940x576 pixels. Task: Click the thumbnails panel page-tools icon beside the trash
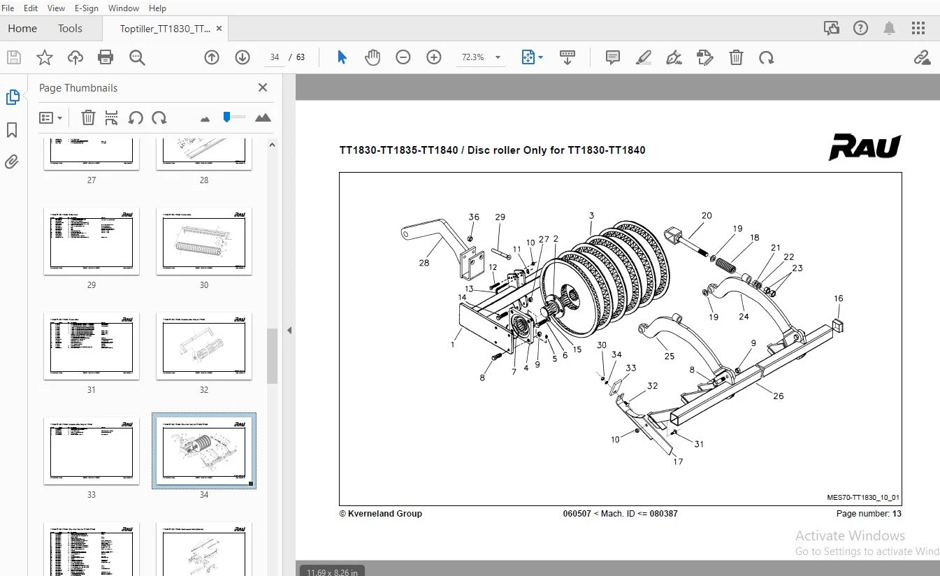tap(111, 117)
